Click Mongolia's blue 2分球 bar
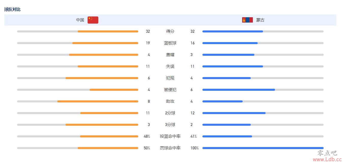344x162 pixels. click(x=234, y=113)
